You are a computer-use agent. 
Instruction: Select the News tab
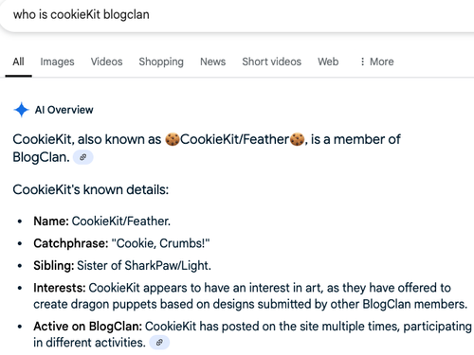[x=213, y=62]
